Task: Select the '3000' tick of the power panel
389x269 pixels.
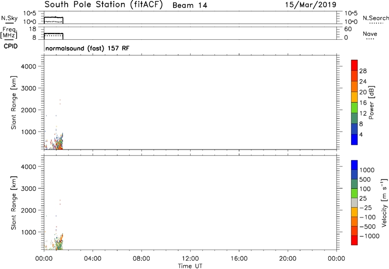Action: (29, 88)
